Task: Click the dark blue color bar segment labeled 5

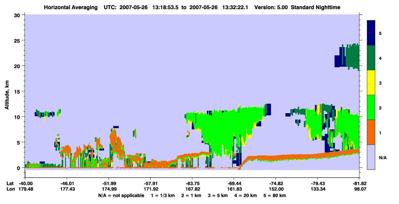Action: [371, 33]
